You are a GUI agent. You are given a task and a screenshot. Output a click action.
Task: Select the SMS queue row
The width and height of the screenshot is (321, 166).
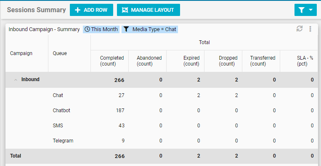pos(162,126)
